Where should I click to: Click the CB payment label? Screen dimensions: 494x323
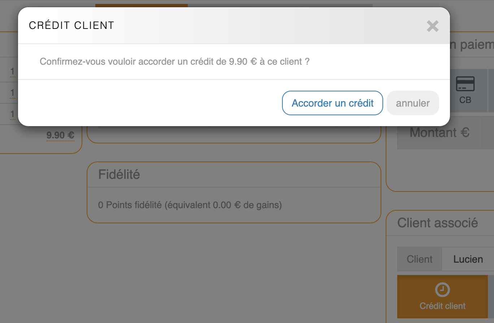click(x=465, y=100)
